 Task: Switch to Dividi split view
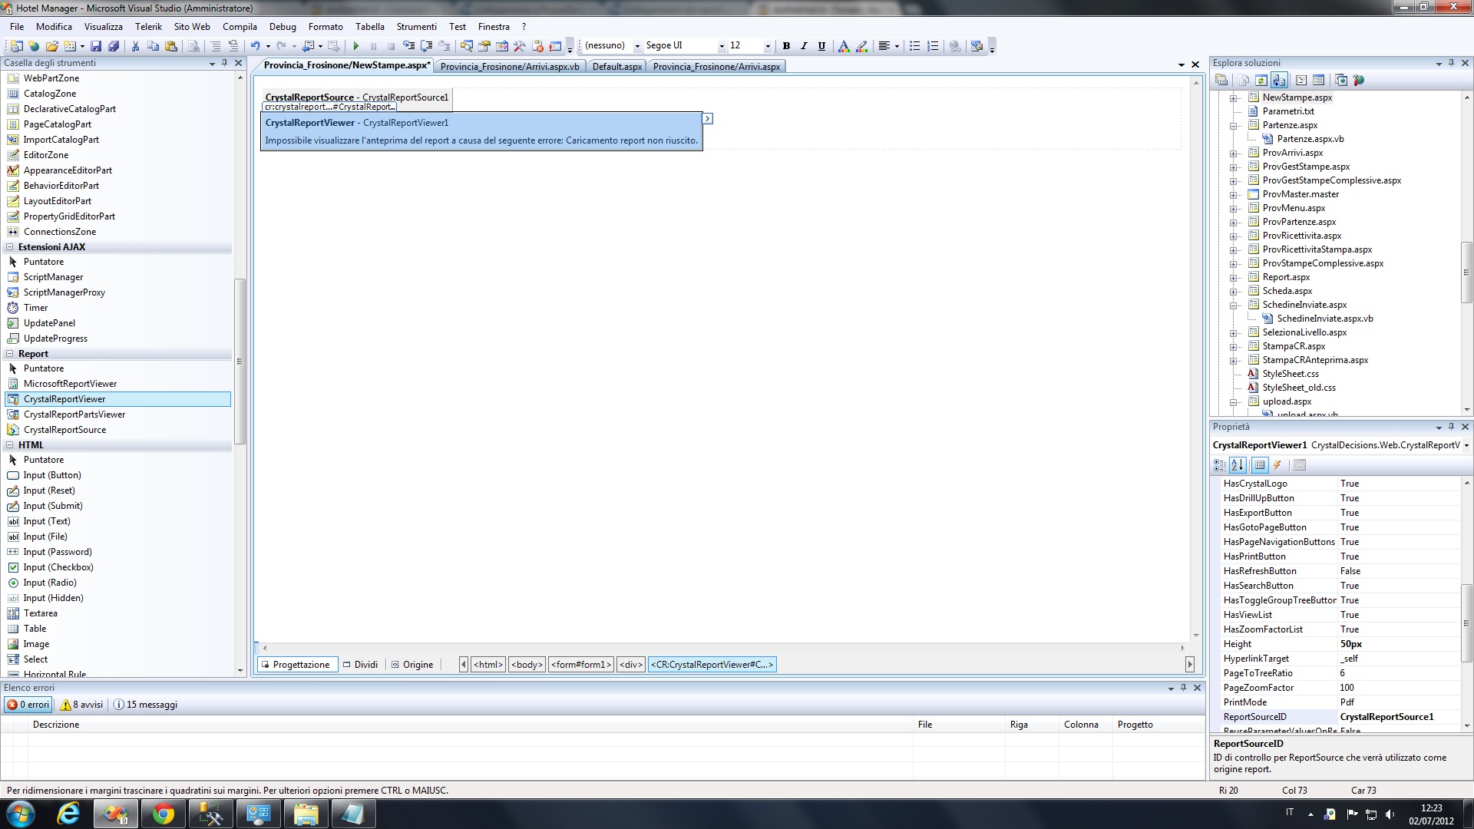tap(361, 665)
